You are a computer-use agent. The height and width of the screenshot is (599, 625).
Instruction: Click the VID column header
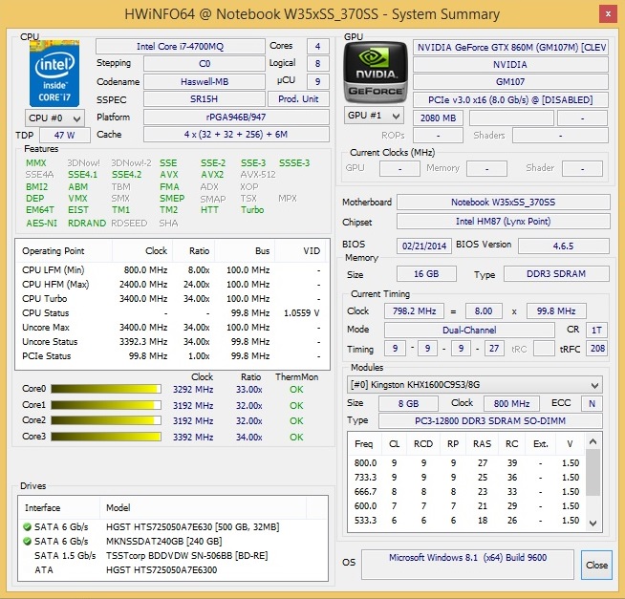coord(302,251)
